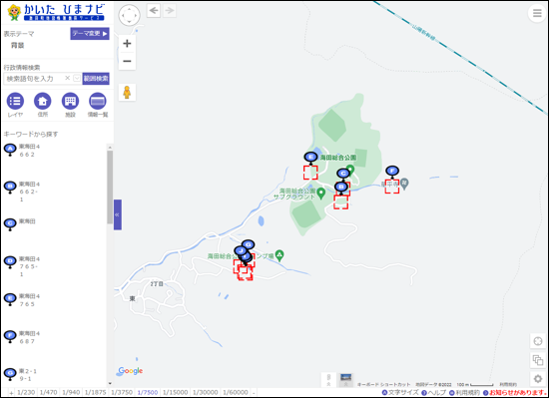
Task: Click the result list vertical scrollbar
Action: click(x=110, y=188)
